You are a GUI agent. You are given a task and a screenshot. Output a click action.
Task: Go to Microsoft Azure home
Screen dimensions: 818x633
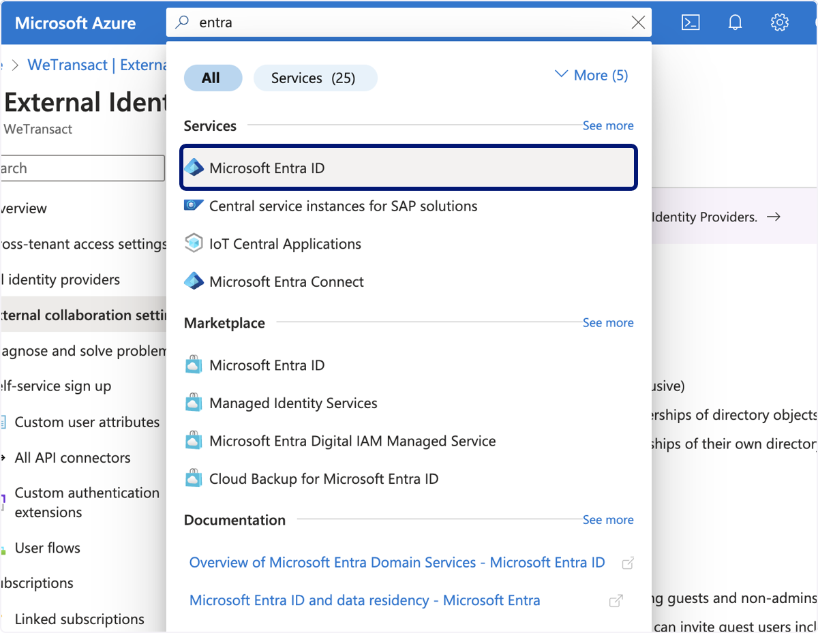pyautogui.click(x=75, y=22)
